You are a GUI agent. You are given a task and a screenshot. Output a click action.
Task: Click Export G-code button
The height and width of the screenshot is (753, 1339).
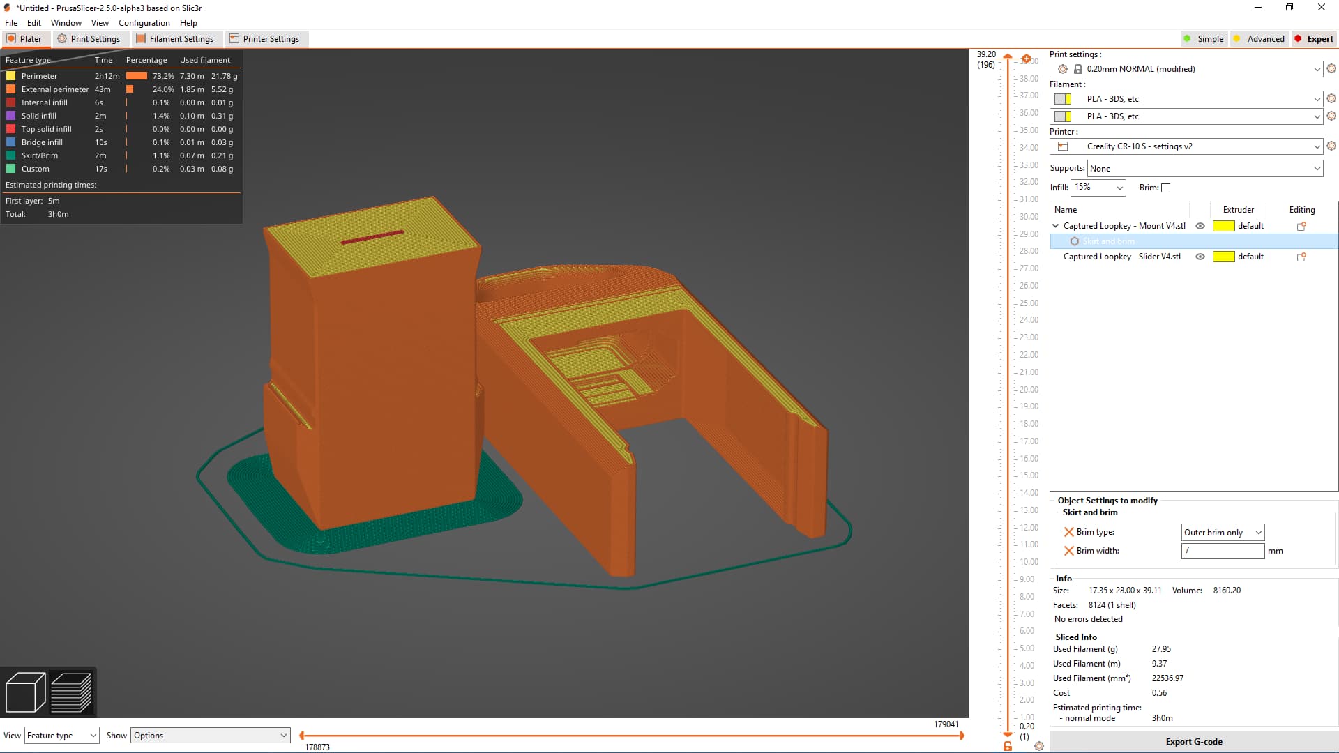point(1194,742)
